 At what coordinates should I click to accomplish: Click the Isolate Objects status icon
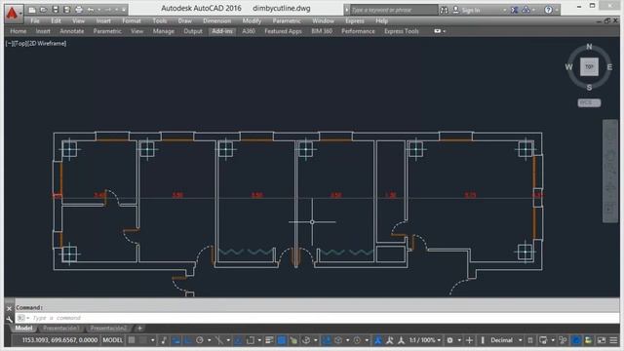pos(563,340)
